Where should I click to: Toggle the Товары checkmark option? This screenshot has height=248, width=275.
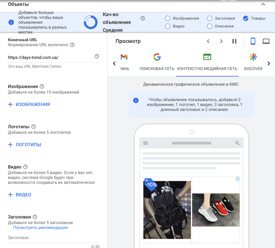(246, 18)
